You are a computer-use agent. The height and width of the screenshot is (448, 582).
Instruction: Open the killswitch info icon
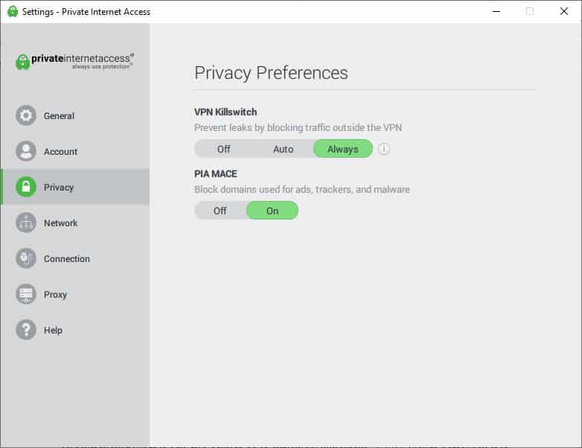(x=384, y=149)
